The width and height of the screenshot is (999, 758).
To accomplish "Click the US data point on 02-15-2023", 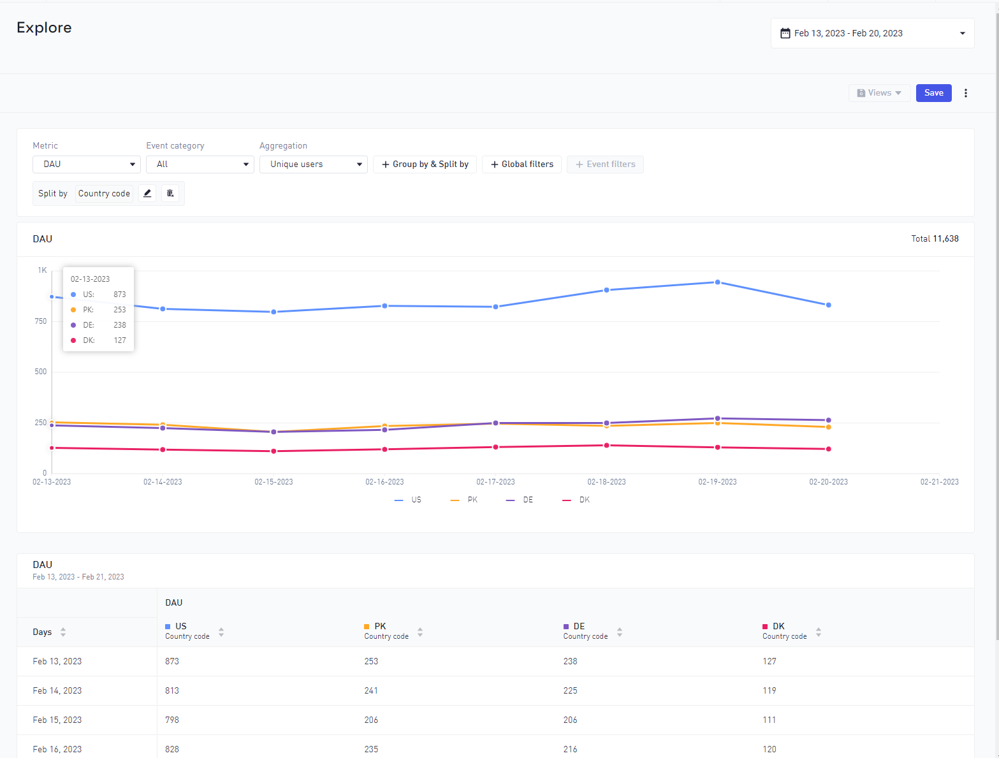I will [274, 312].
